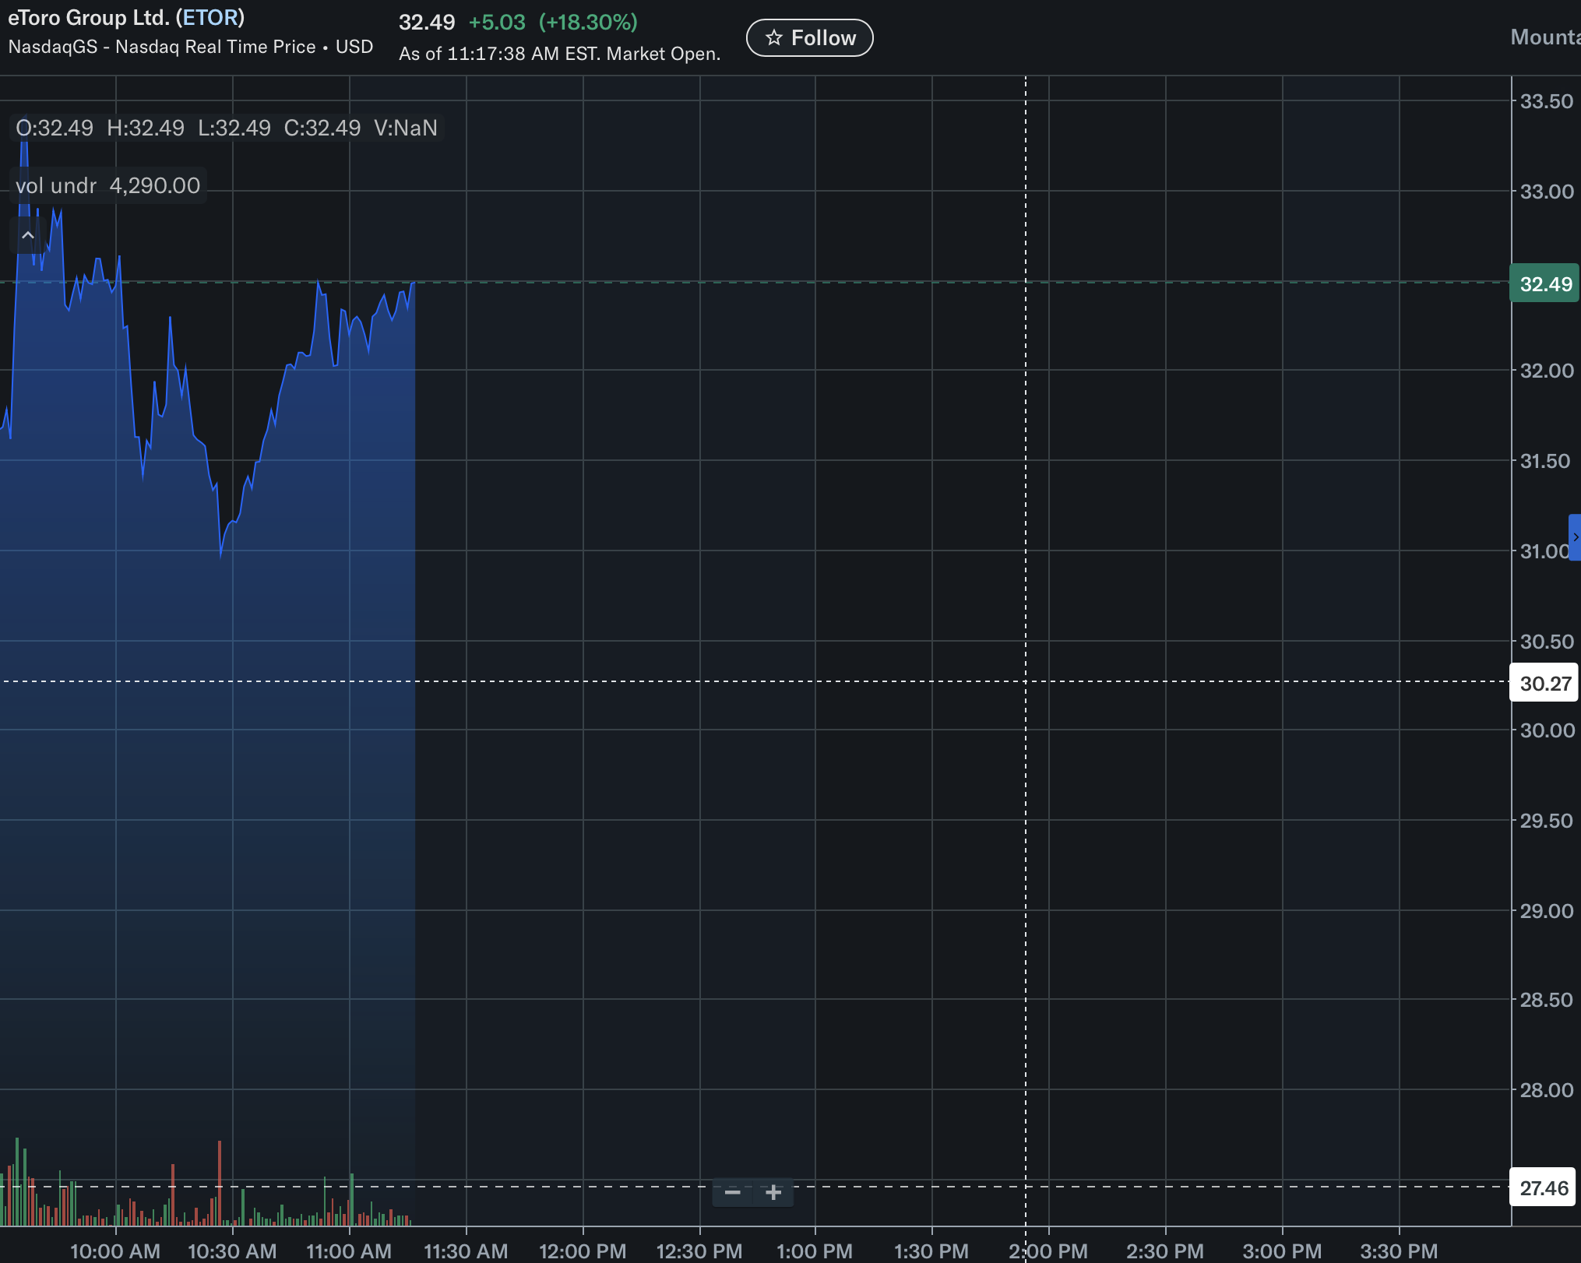Viewport: 1581px width, 1263px height.
Task: Click the 10:00 AM time axis label
Action: (115, 1251)
